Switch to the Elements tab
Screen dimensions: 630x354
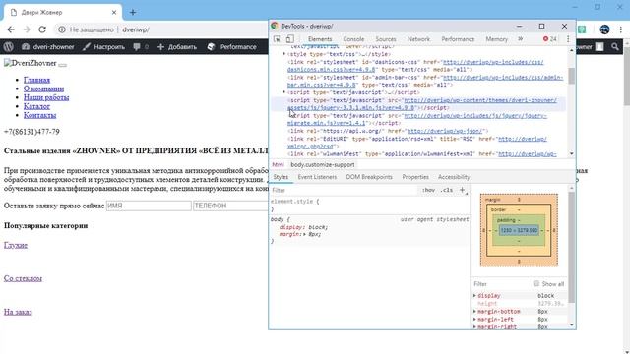(320, 39)
